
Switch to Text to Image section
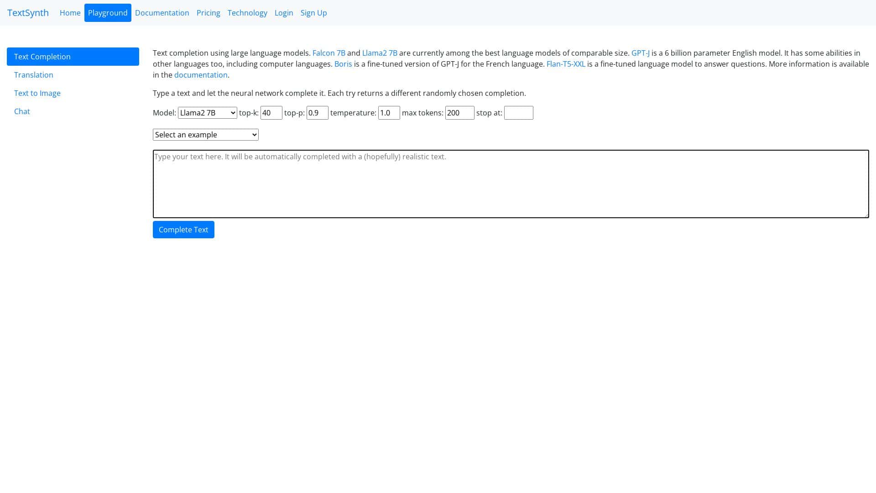pyautogui.click(x=37, y=93)
